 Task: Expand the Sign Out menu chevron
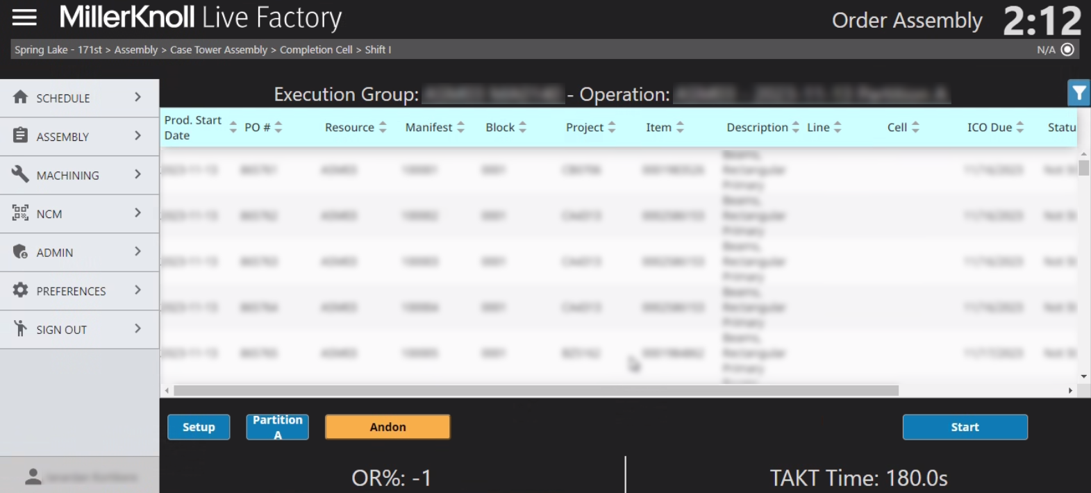coord(138,328)
